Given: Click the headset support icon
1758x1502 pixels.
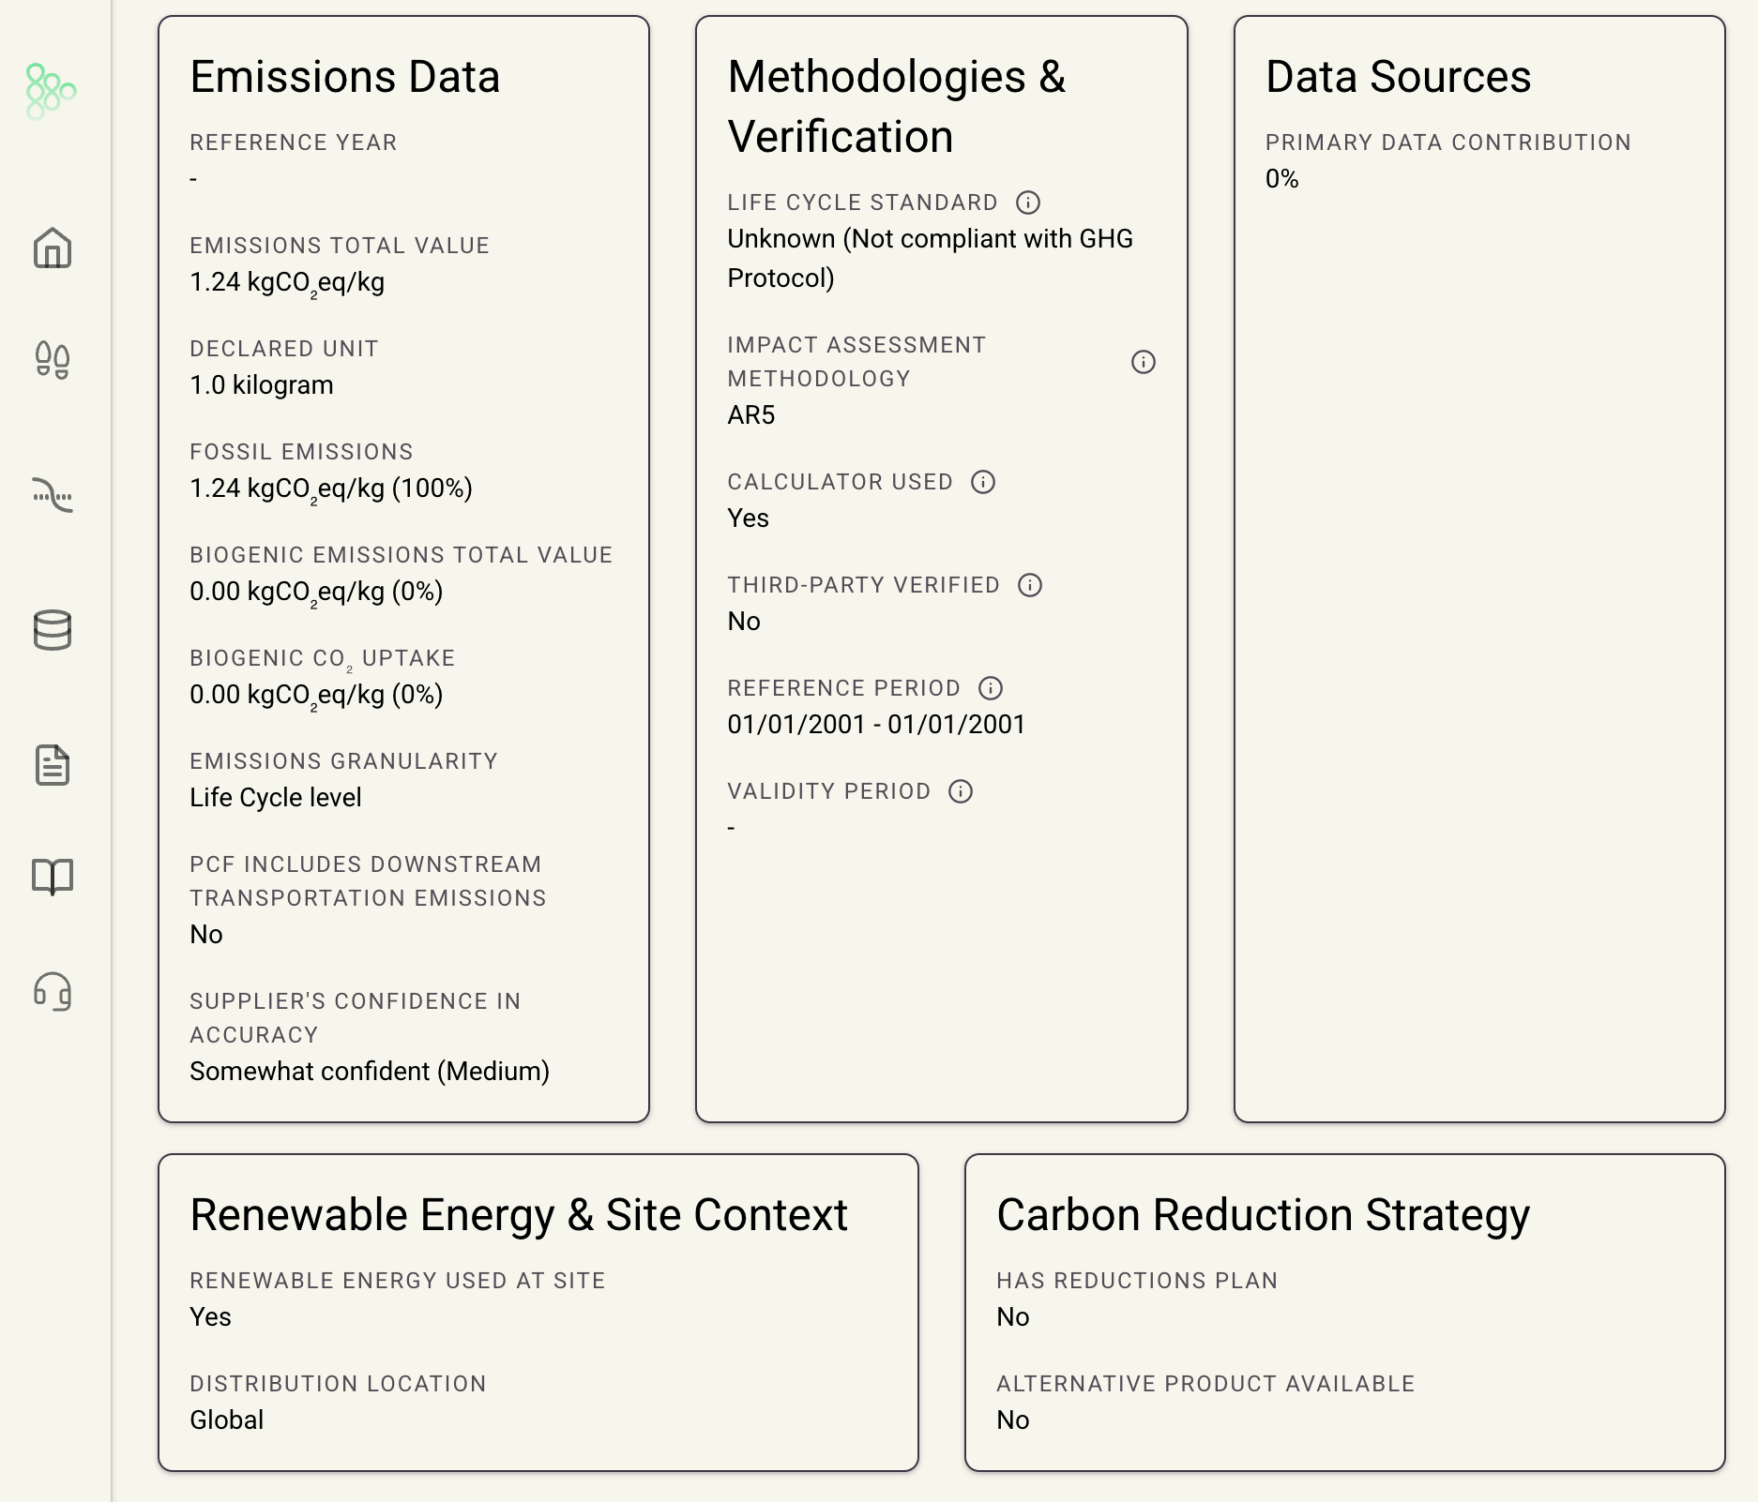Looking at the screenshot, I should pos(53,991).
